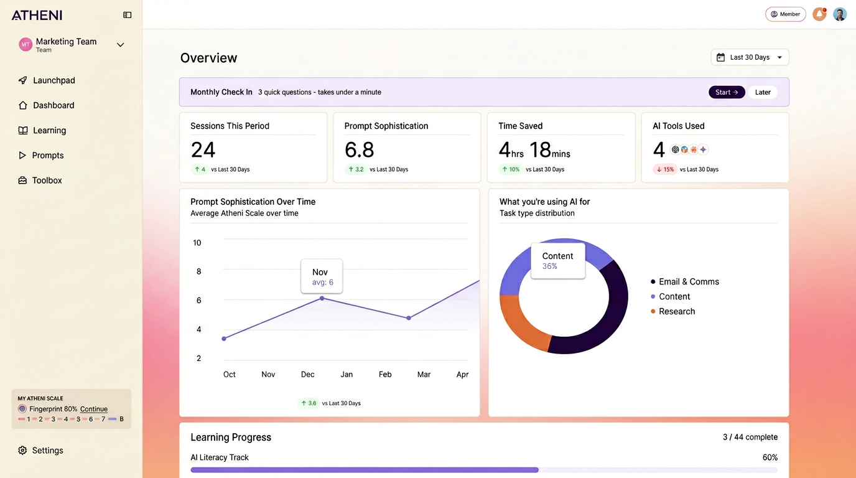Click the Dashboard home icon
This screenshot has width=856, height=478.
(x=23, y=105)
